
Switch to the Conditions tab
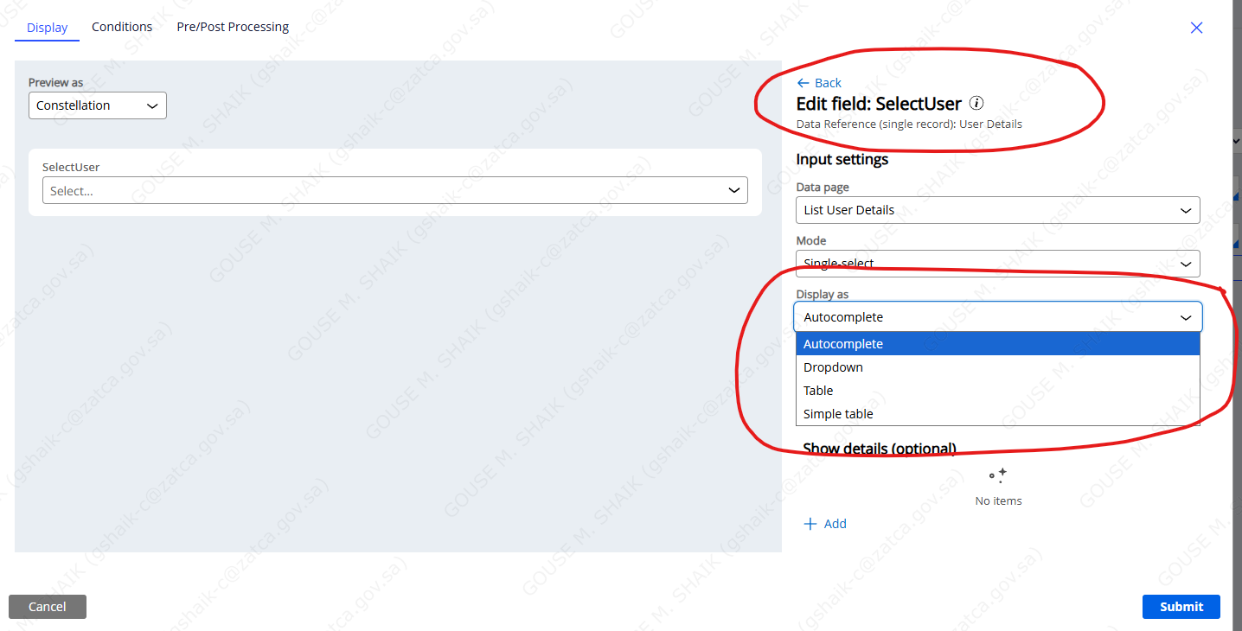tap(121, 26)
